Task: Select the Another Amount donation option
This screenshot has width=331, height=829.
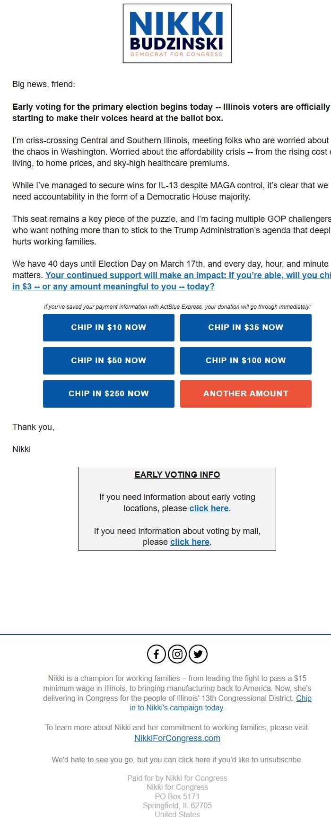Action: pos(245,393)
